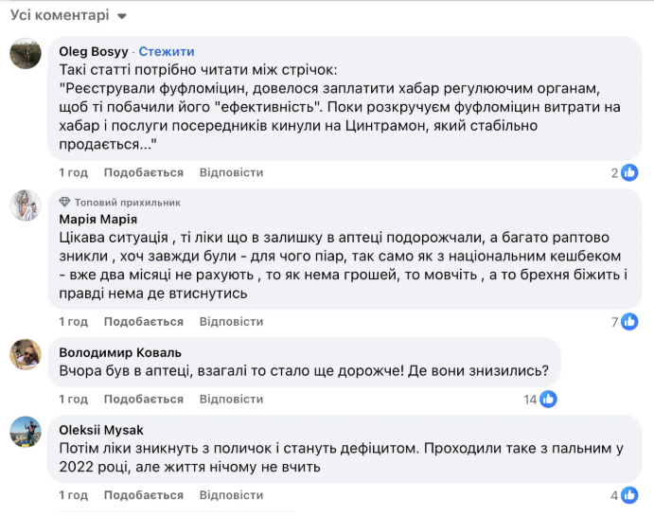654x517 pixels.
Task: Click Oleksii Mysak's profile avatar
Action: tap(26, 432)
